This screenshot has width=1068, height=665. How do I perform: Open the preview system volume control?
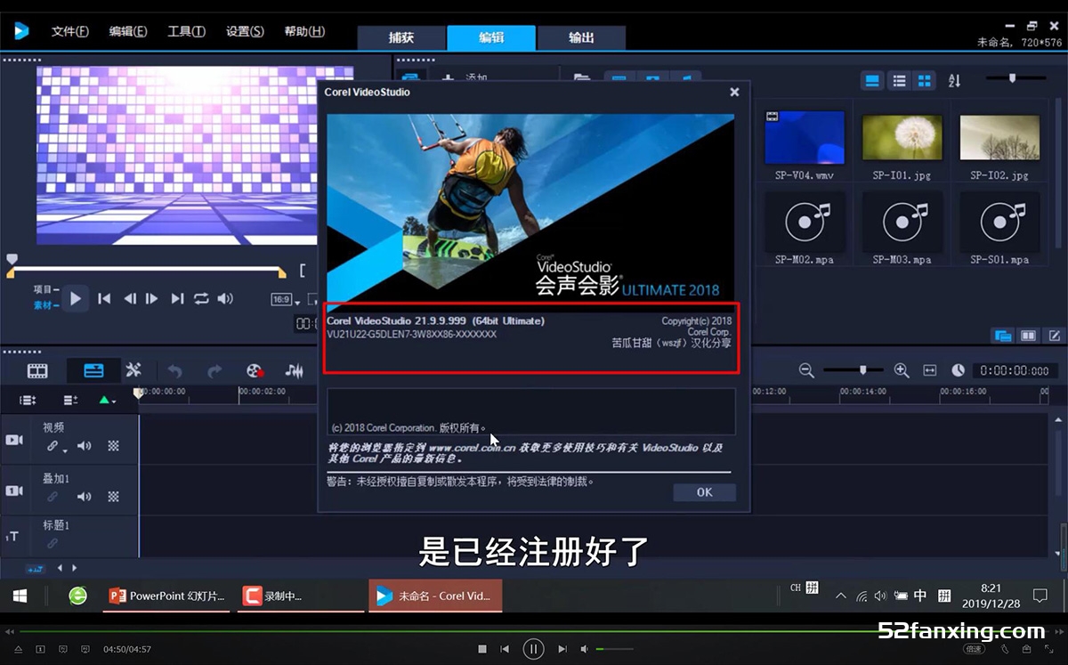pos(225,299)
